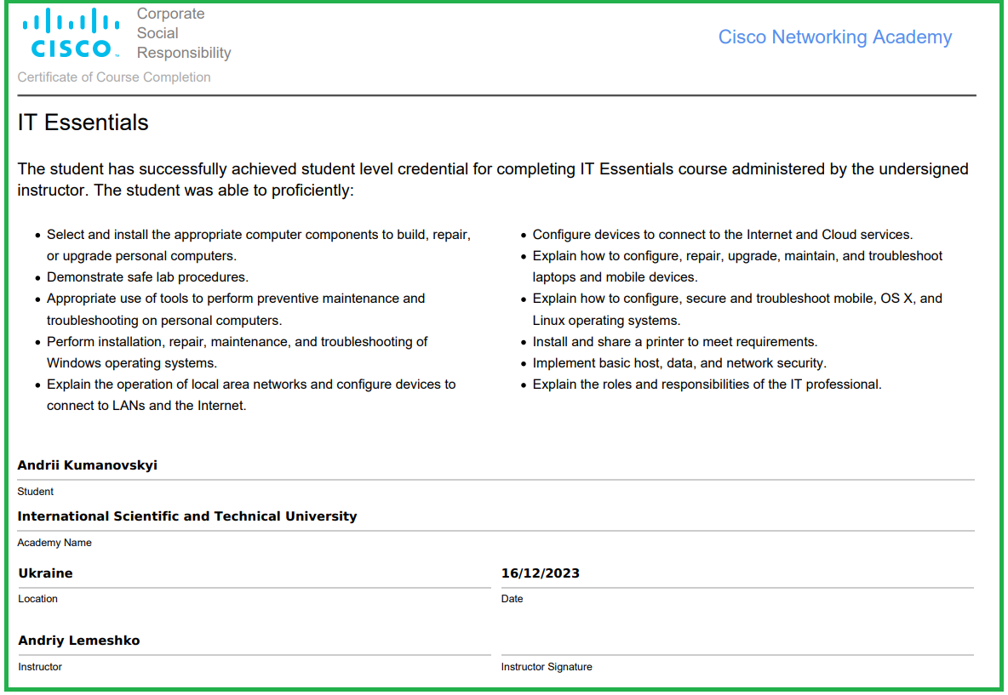Click the bullet 'Configure devices to connect to the Internet and Cloud'
The height and width of the screenshot is (695, 1008).
pyautogui.click(x=723, y=235)
